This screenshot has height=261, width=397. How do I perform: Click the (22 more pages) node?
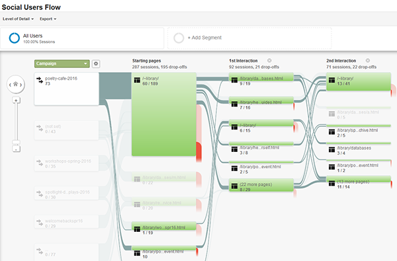pyautogui.click(x=261, y=186)
